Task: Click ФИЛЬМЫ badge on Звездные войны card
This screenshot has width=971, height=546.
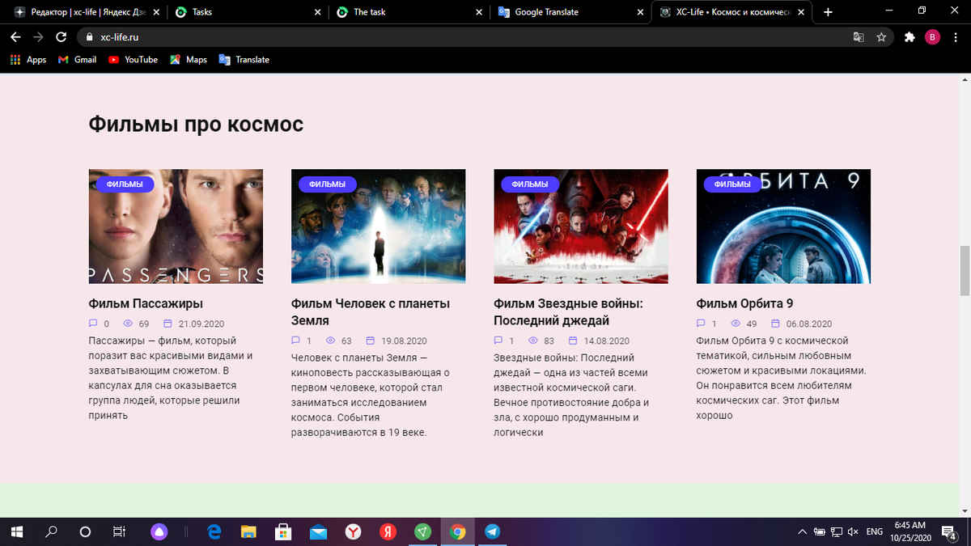Action: tap(530, 184)
